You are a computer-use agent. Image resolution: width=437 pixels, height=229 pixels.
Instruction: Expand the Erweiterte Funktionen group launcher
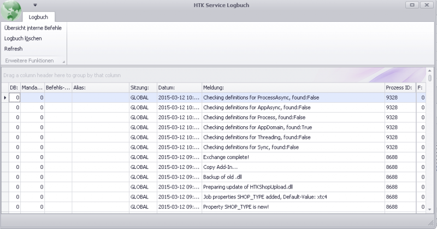(x=63, y=61)
